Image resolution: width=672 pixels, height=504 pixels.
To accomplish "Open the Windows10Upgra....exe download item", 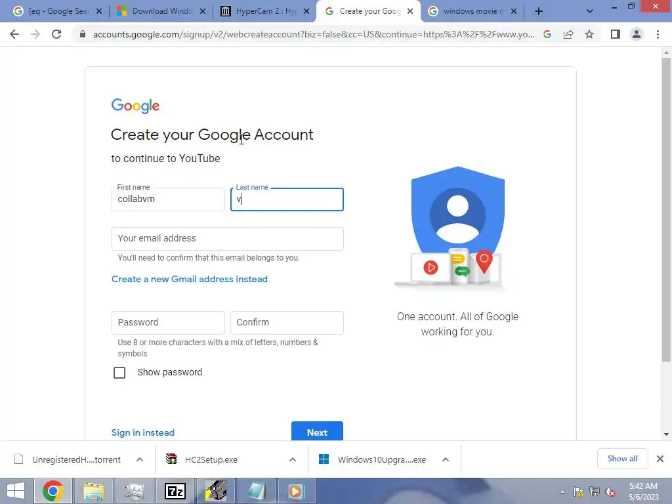I will pyautogui.click(x=373, y=459).
